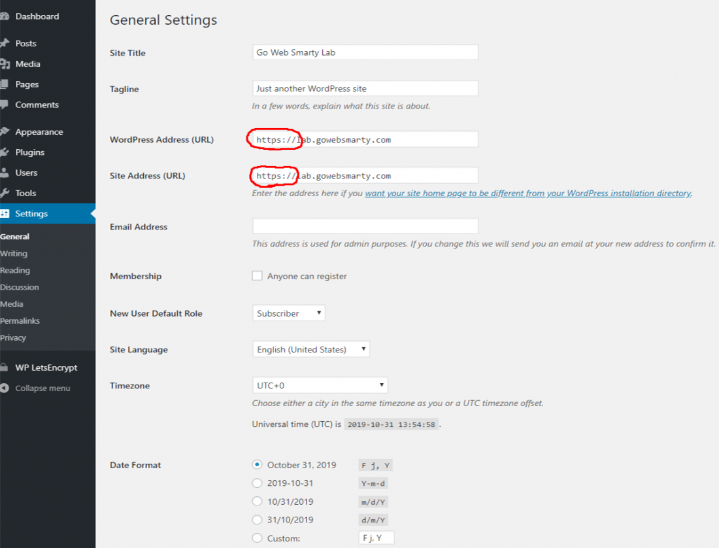719x548 pixels.
Task: Click the Comments speech bubble icon
Action: [4, 105]
